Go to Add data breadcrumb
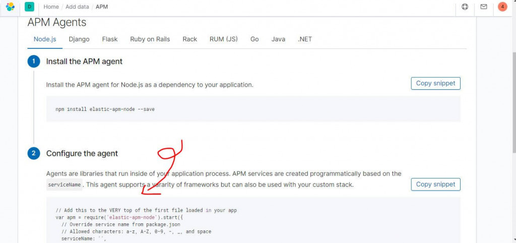The image size is (516, 243). point(77,7)
